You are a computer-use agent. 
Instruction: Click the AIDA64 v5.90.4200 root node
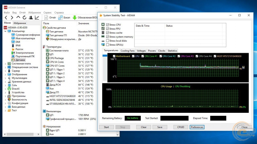point(16,28)
